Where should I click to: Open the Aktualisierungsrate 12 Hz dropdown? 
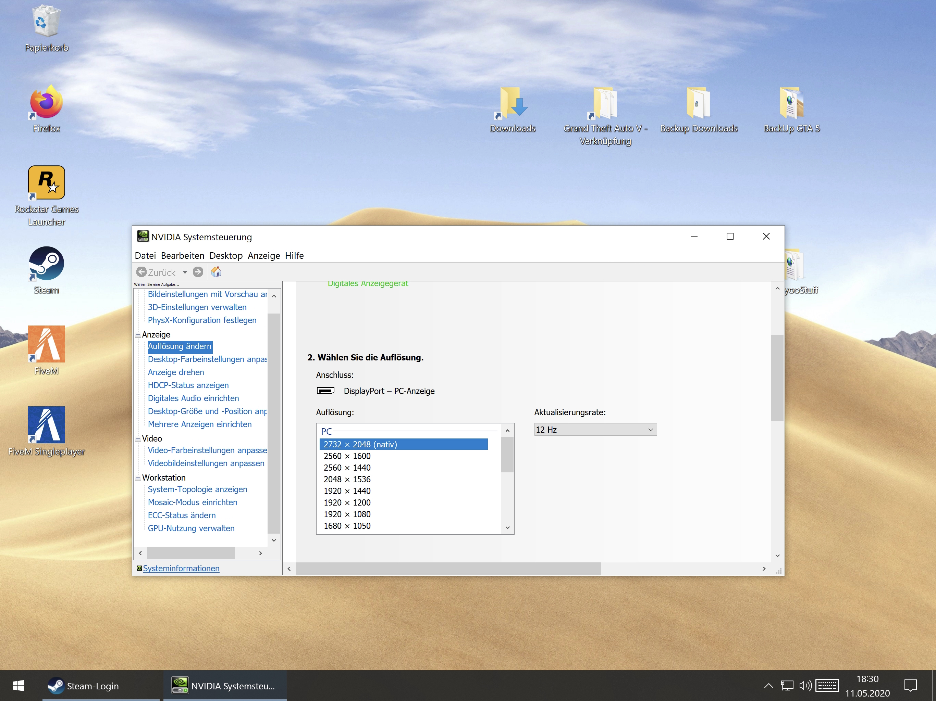point(595,430)
